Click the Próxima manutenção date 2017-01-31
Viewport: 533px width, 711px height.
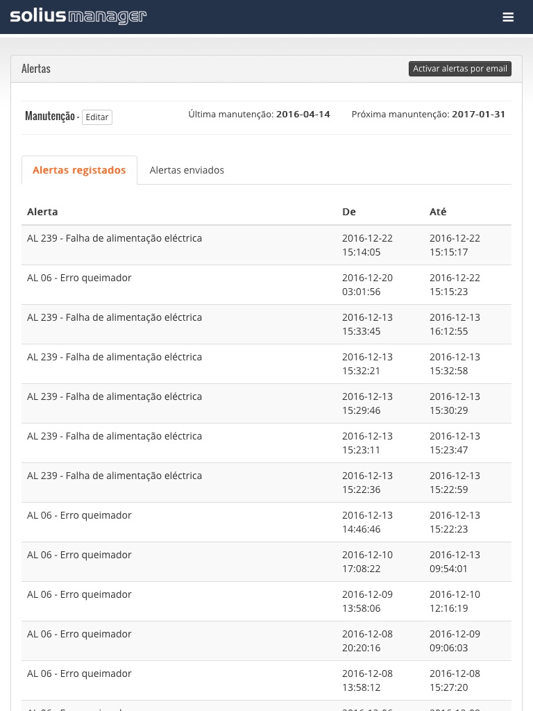click(478, 115)
